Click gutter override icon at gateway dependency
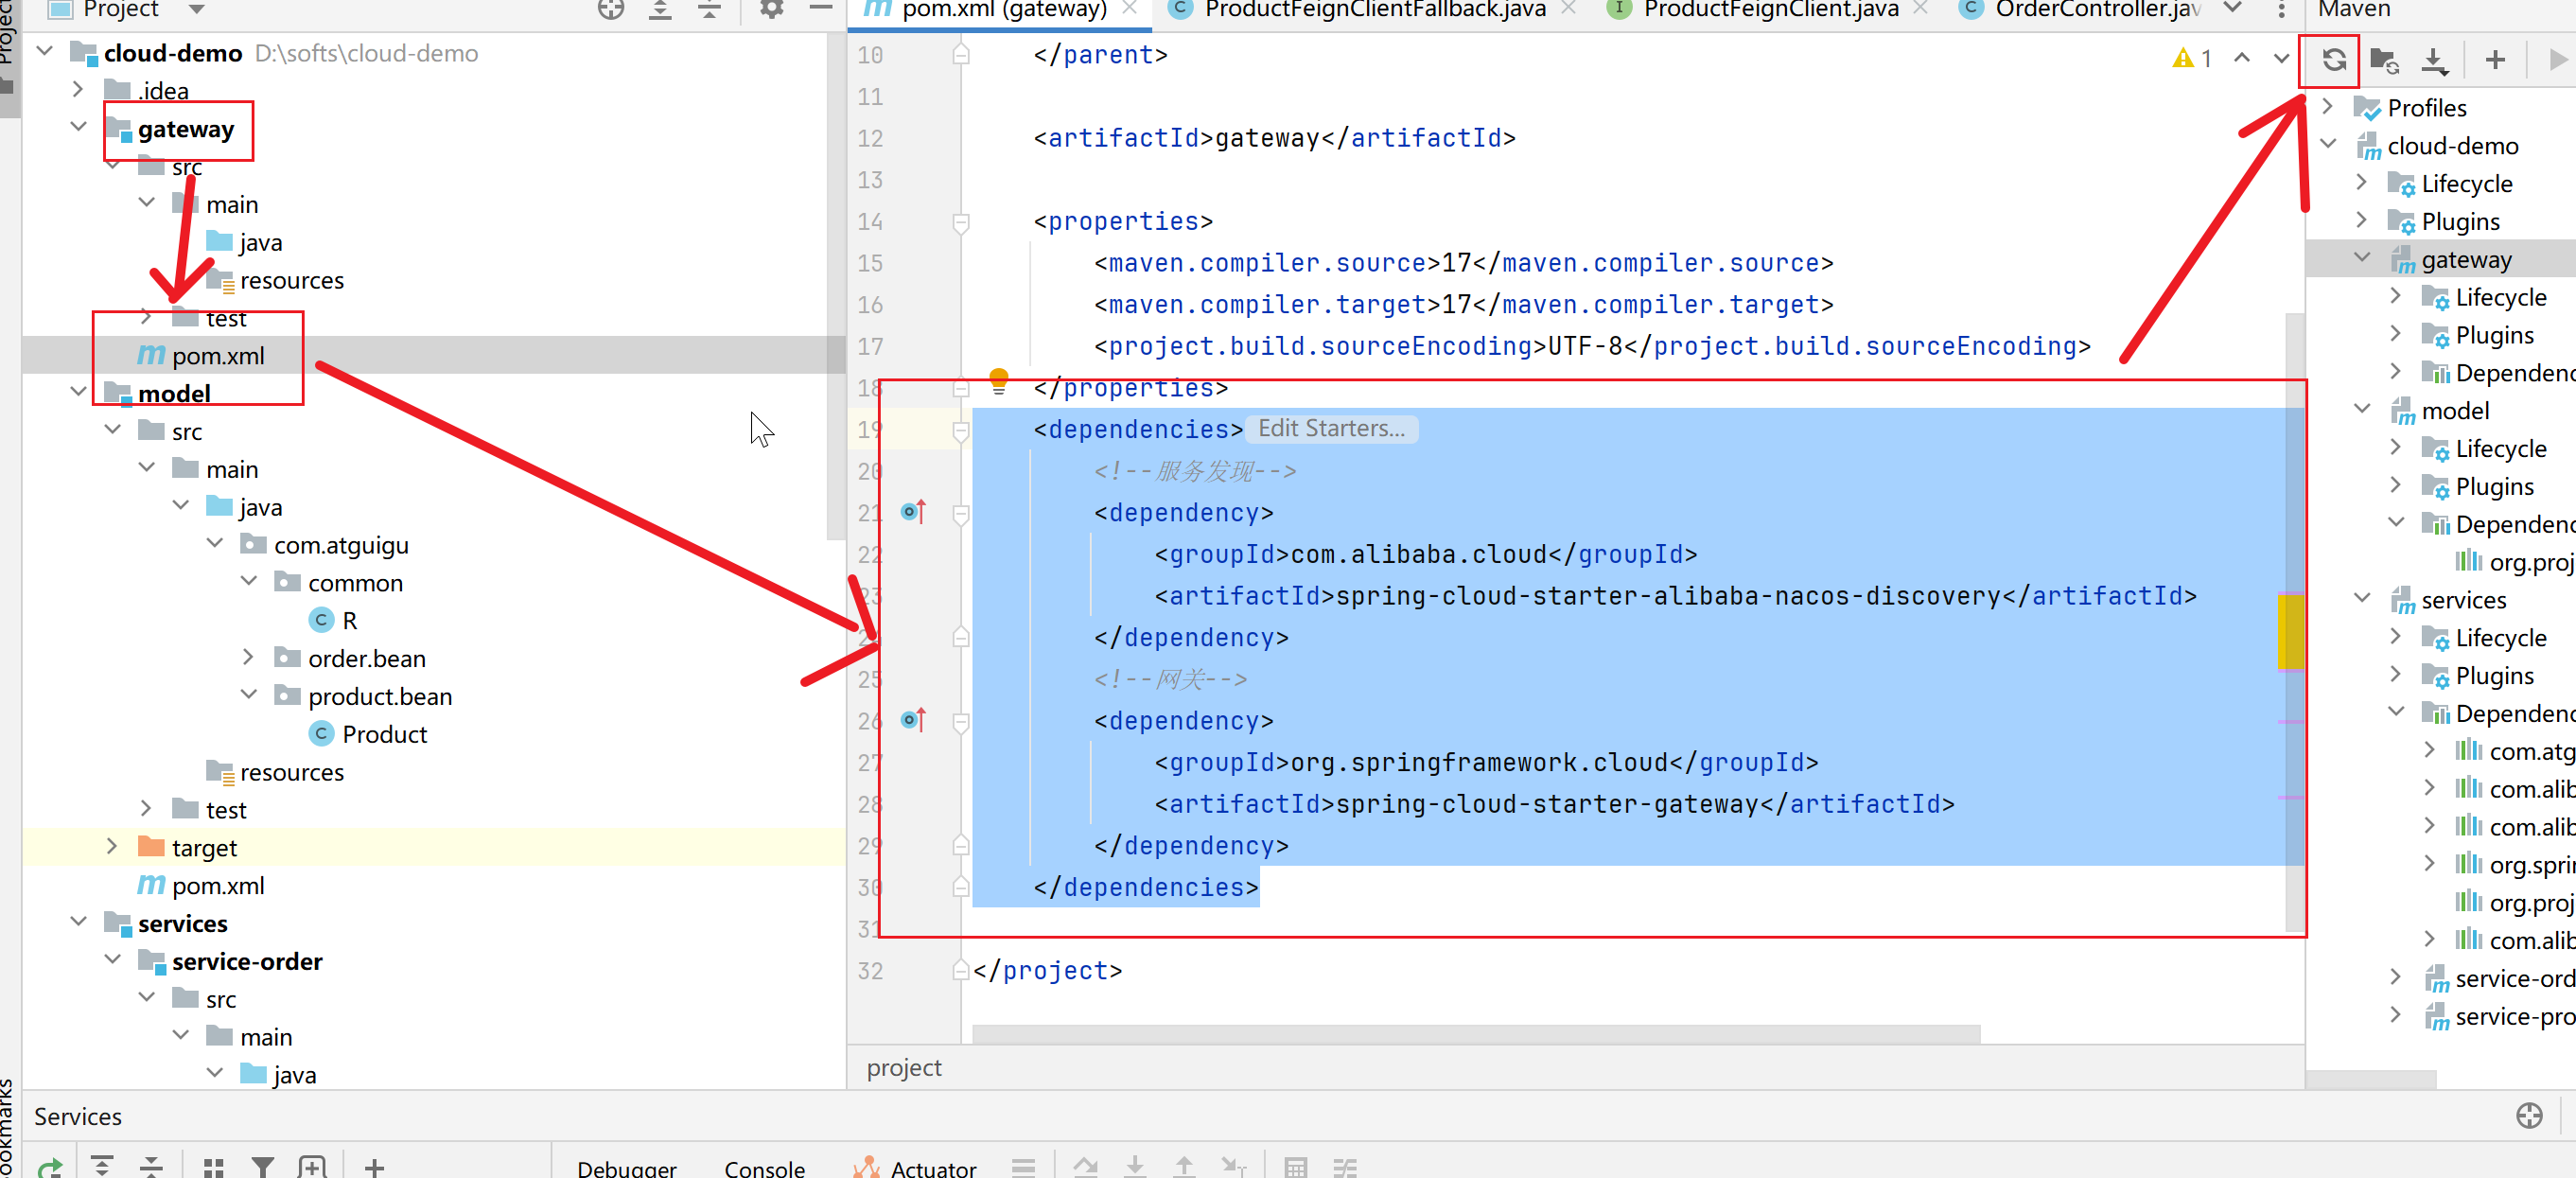 (x=913, y=720)
